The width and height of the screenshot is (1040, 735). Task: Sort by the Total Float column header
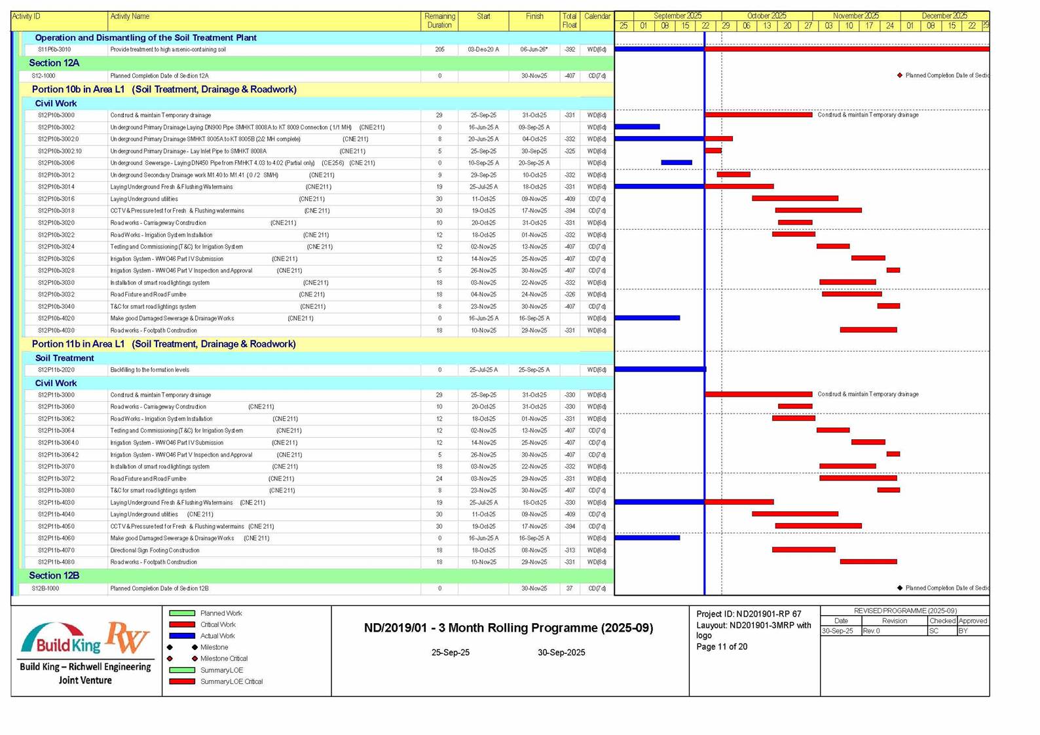click(x=569, y=20)
